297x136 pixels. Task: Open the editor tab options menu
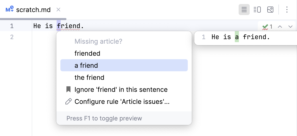(x=287, y=10)
